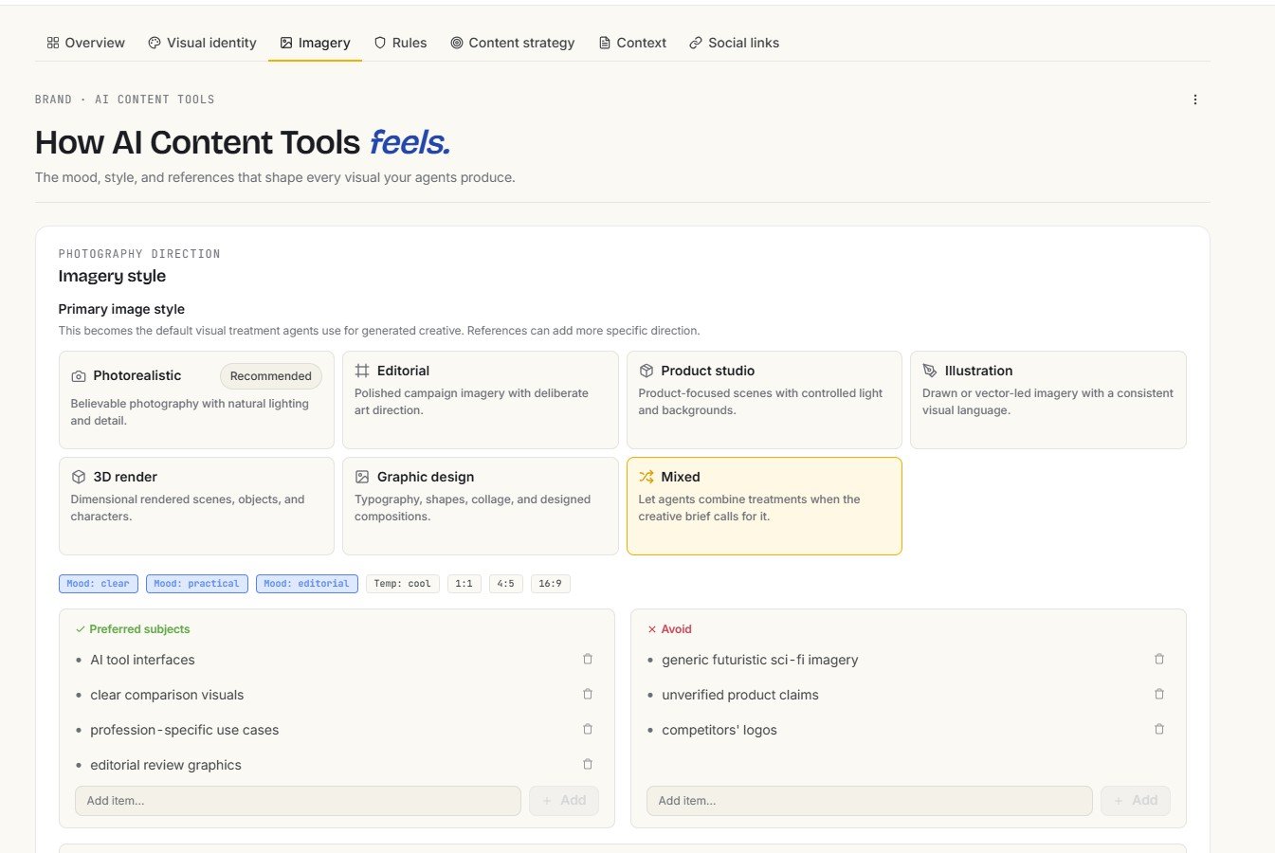Switch to the Overview tab
Viewport: 1275px width, 853px height.
point(85,43)
